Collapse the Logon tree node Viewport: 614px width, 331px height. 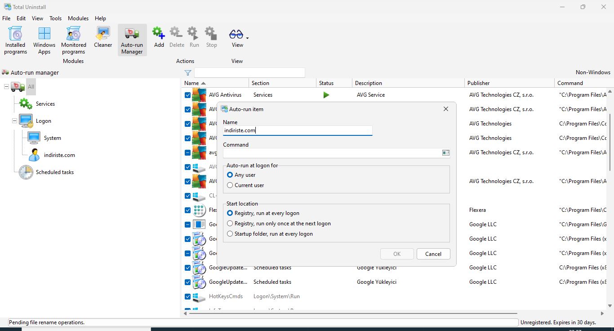point(15,121)
